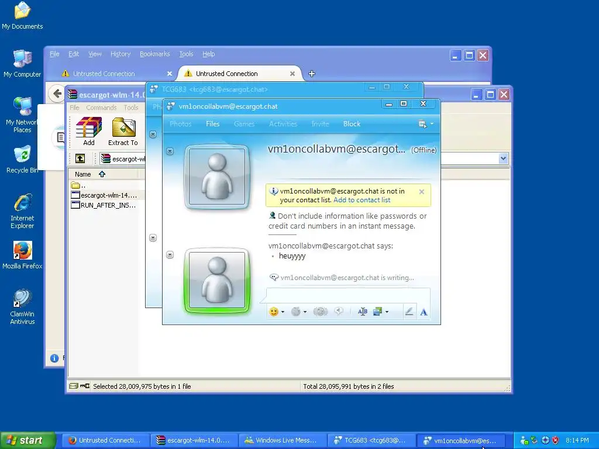This screenshot has height=449, width=599.
Task: Click the contact's large display picture
Action: (x=217, y=177)
